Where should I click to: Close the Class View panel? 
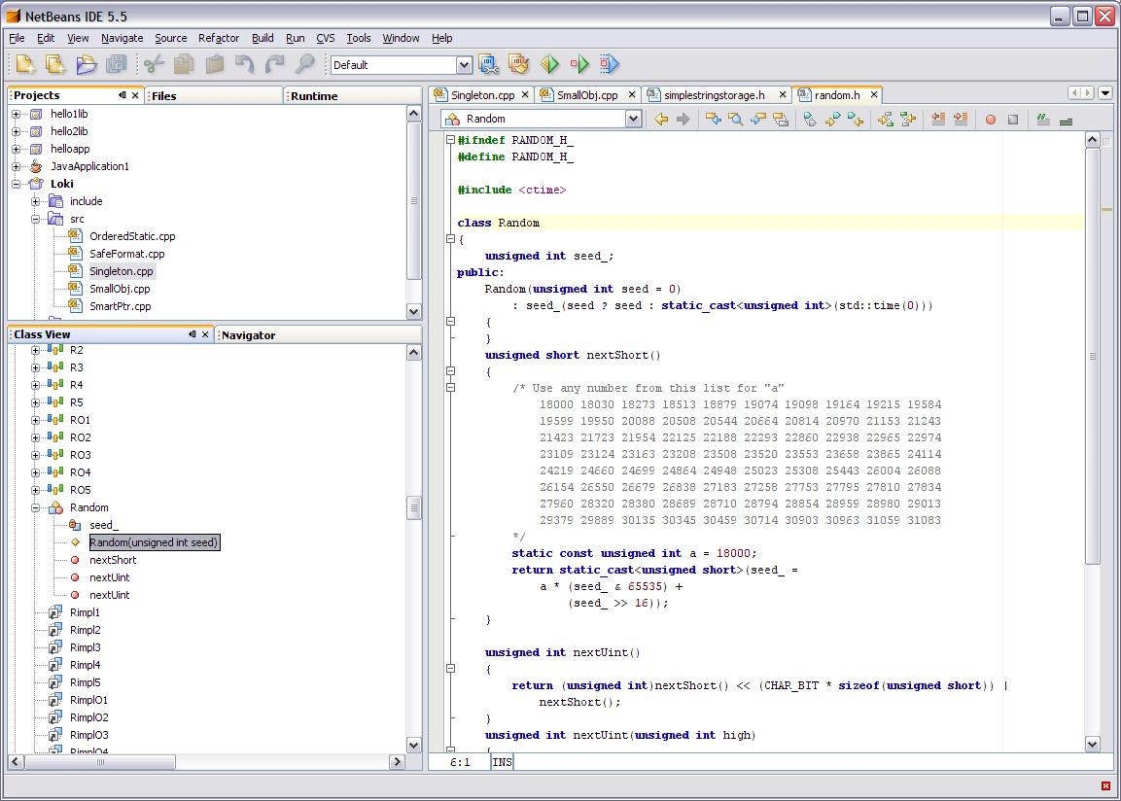[205, 333]
